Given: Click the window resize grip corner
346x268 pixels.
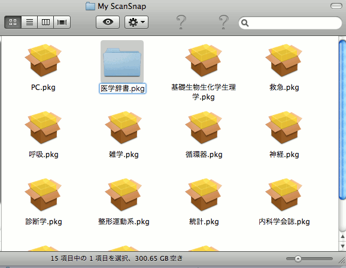Looking at the screenshot, I should pos(342,260).
